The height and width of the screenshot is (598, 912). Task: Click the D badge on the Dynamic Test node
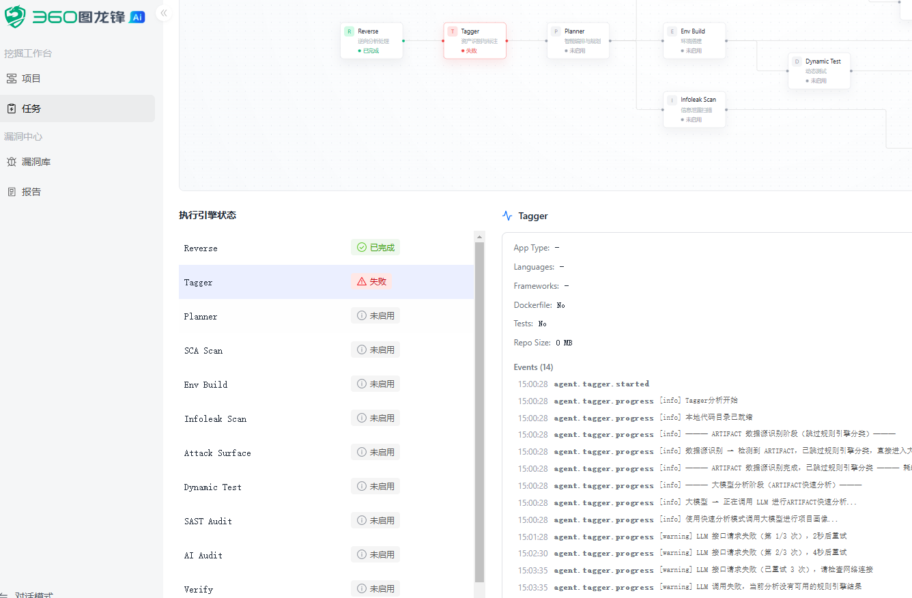(x=797, y=61)
